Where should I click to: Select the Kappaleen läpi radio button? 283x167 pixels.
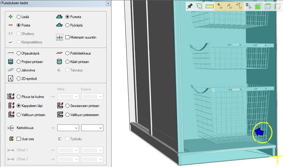click(x=18, y=106)
